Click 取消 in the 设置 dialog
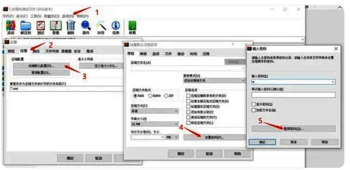This screenshot has height=170, width=350. tap(98, 158)
